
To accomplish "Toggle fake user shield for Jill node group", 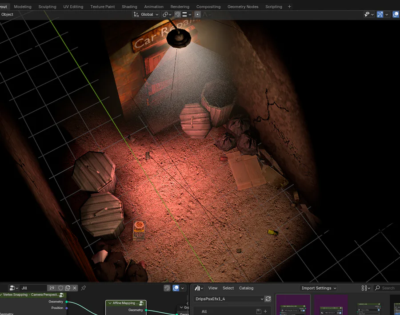I will [61, 288].
